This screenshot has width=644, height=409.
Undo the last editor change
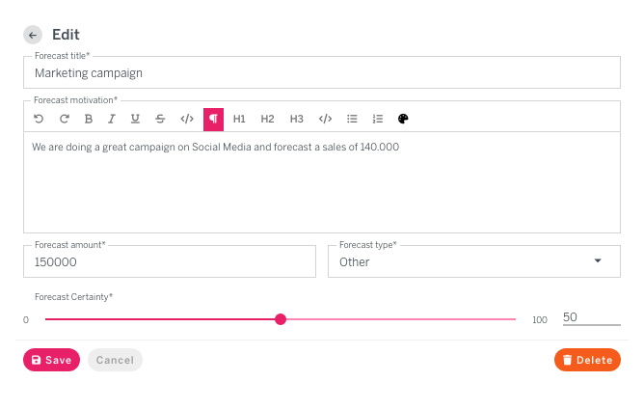(x=39, y=119)
